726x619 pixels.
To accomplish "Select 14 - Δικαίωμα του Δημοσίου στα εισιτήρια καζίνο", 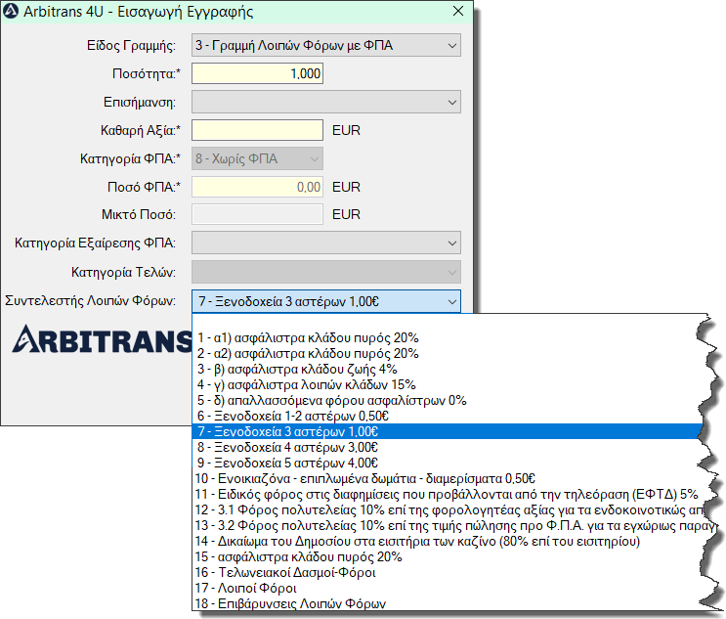I will (x=448, y=541).
